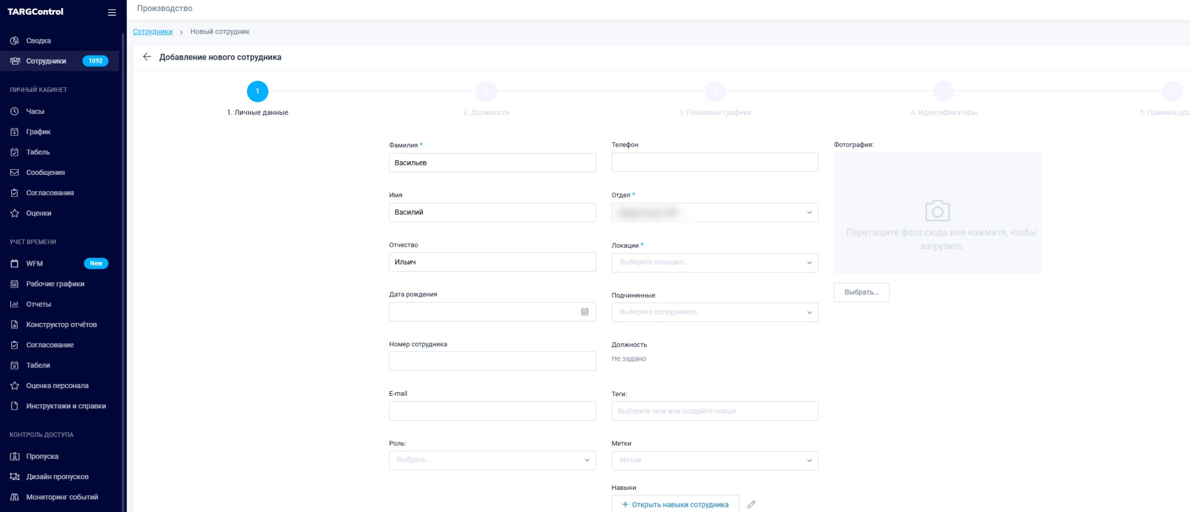The width and height of the screenshot is (1190, 512).
Task: Open calendar picker in Дата рождения field
Action: click(x=585, y=312)
